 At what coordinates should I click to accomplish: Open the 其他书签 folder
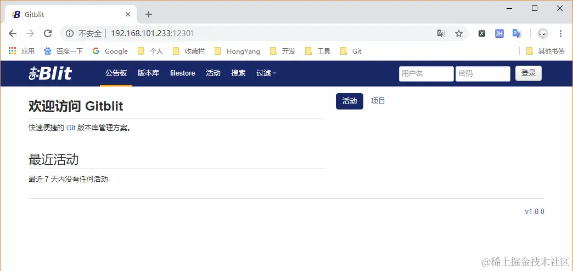[x=545, y=51]
